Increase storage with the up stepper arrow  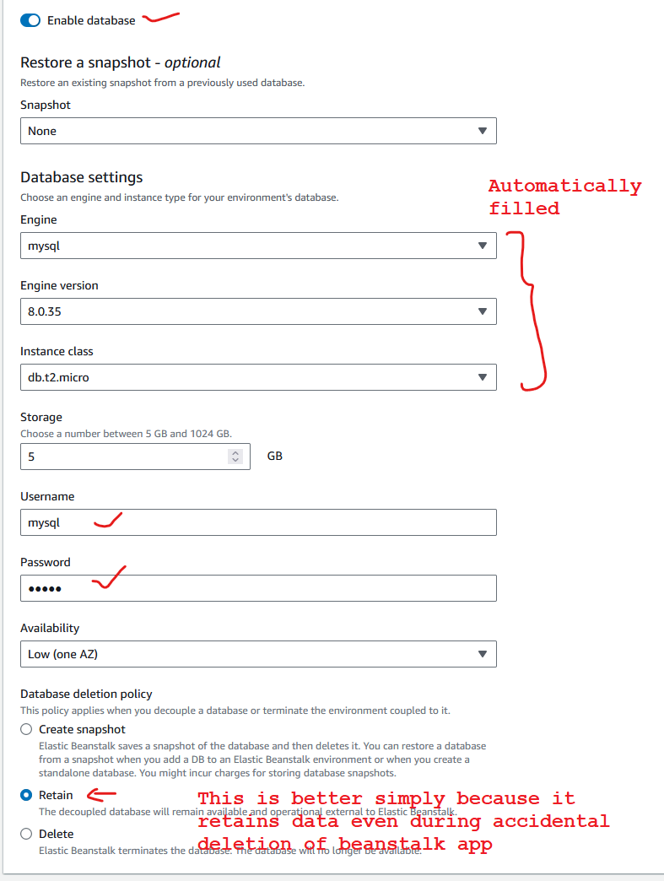click(x=235, y=452)
